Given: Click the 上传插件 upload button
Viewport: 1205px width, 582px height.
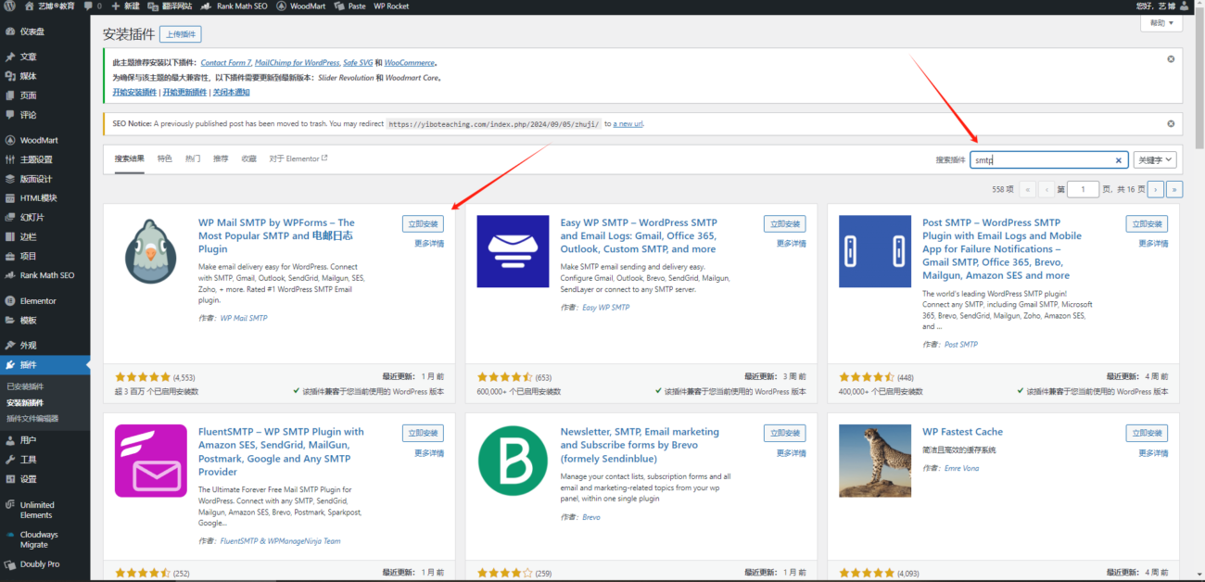Looking at the screenshot, I should click(x=181, y=34).
